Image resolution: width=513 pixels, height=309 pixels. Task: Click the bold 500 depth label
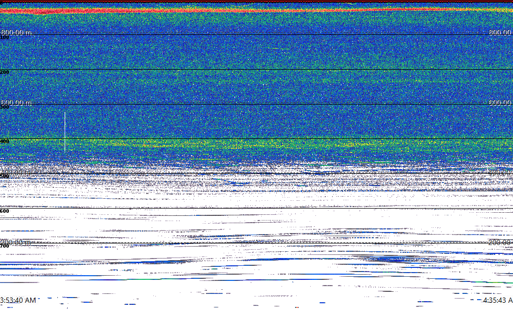point(5,176)
